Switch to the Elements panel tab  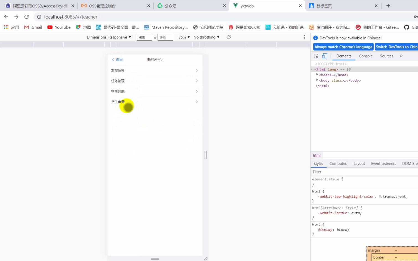[344, 56]
